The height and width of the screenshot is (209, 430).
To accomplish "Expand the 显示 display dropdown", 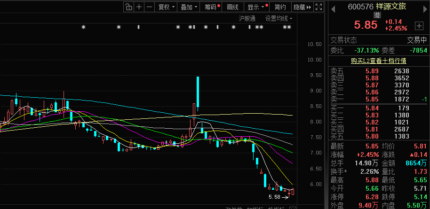I will [256, 7].
